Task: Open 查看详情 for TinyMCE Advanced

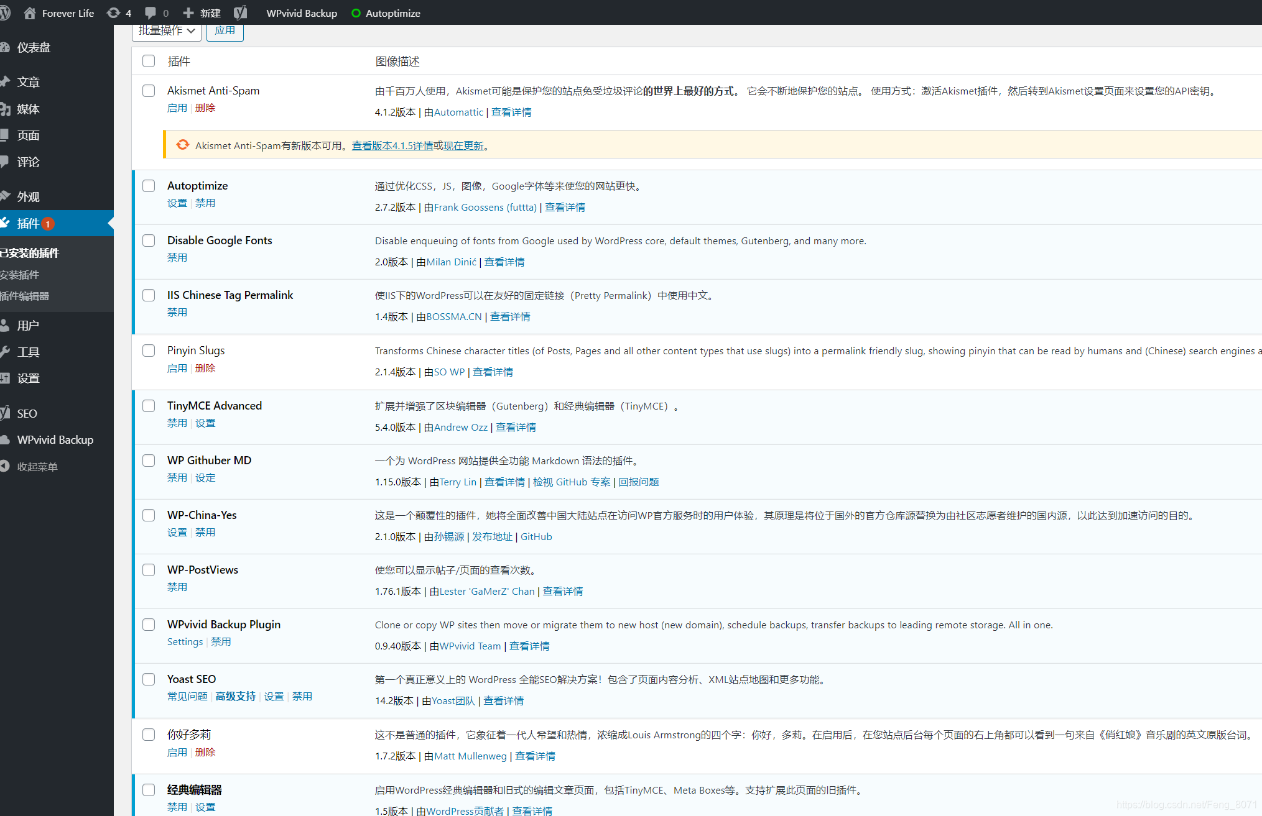Action: click(x=516, y=427)
